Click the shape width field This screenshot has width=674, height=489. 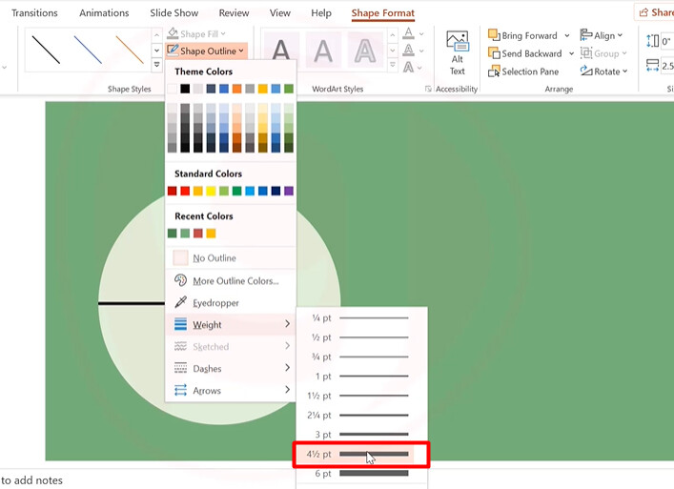667,66
